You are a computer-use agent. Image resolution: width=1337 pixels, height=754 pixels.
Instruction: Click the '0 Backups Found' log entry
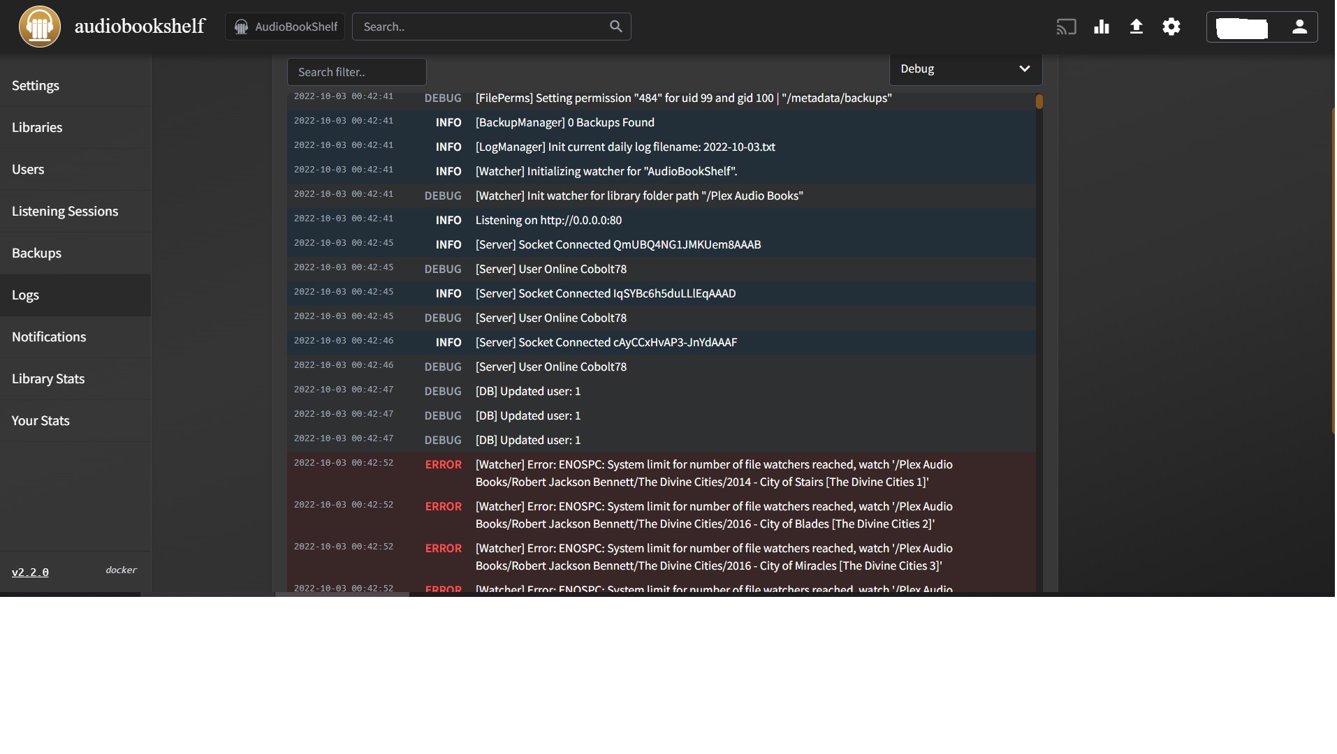tap(661, 123)
